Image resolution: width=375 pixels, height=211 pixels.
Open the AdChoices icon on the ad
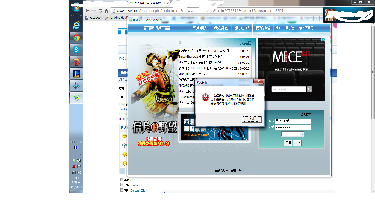323,40
